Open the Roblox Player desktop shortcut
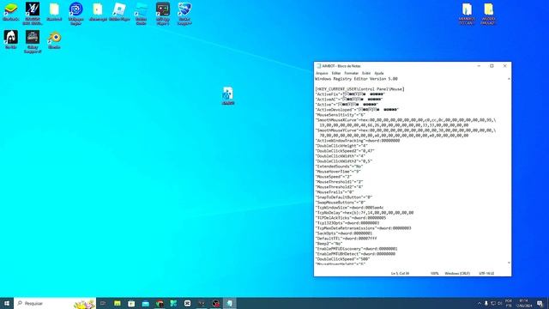The height and width of the screenshot is (309, 549). (x=119, y=12)
